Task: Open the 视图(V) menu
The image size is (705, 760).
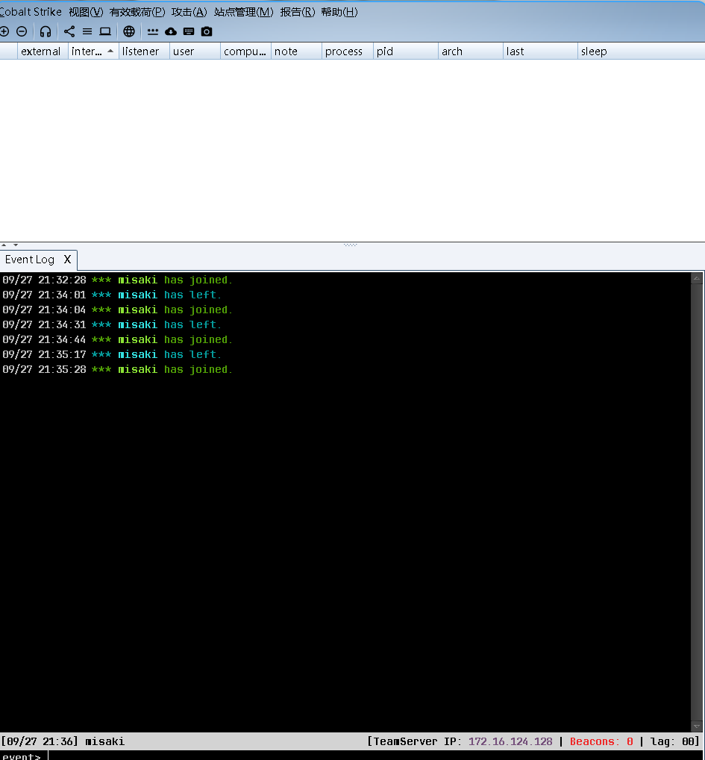Action: point(86,12)
